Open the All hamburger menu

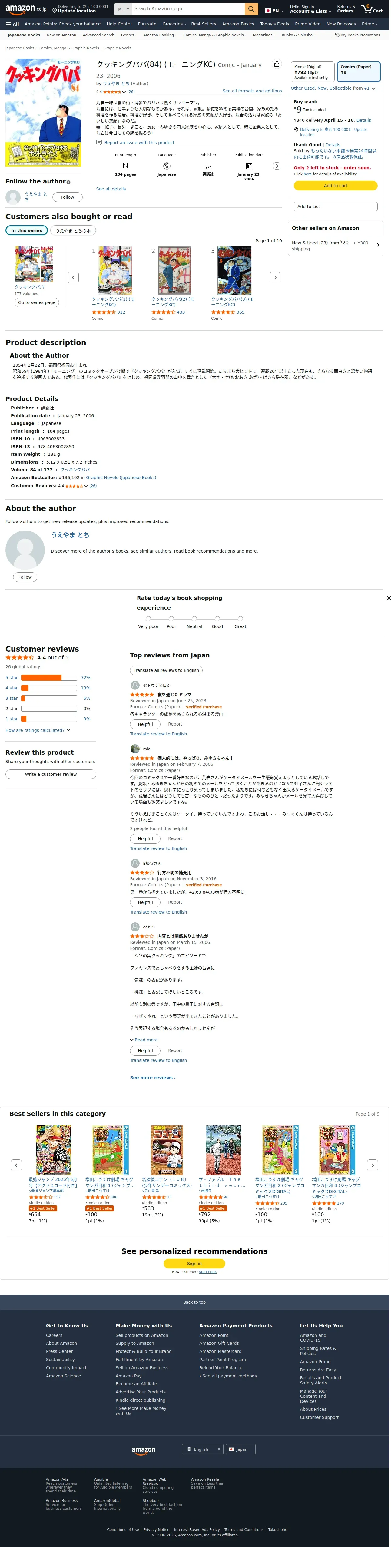click(x=12, y=24)
